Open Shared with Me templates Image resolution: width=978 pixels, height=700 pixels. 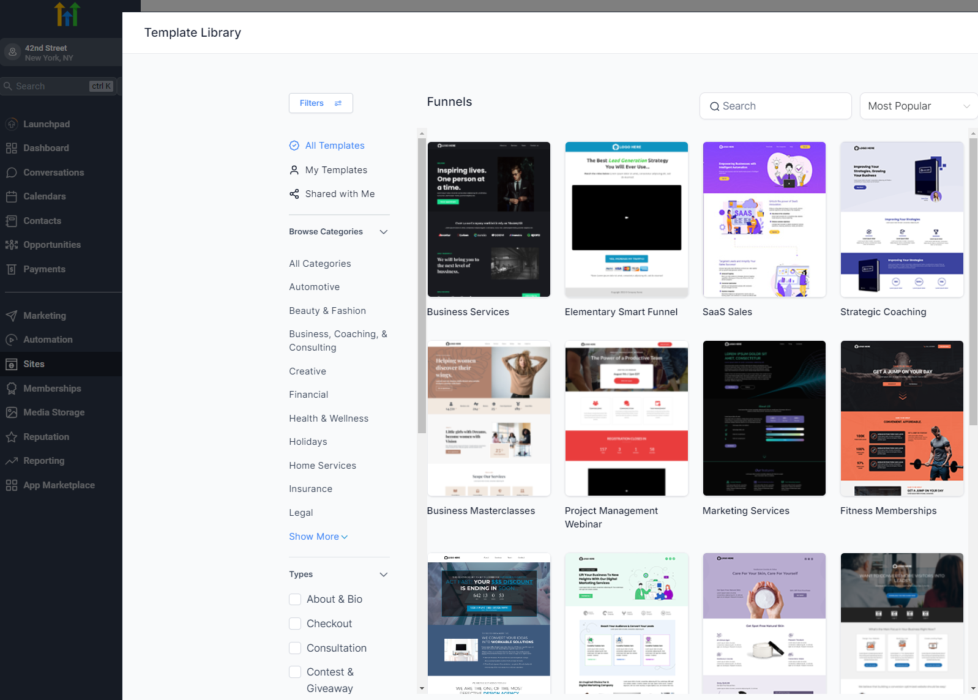pos(340,194)
